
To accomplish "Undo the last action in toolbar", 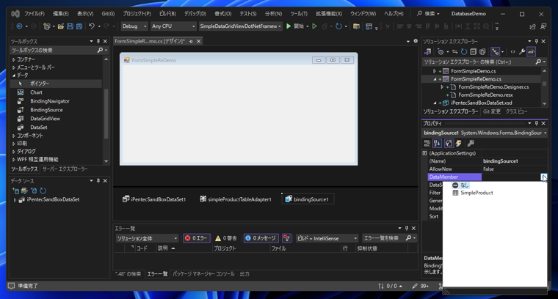I will coord(92,26).
